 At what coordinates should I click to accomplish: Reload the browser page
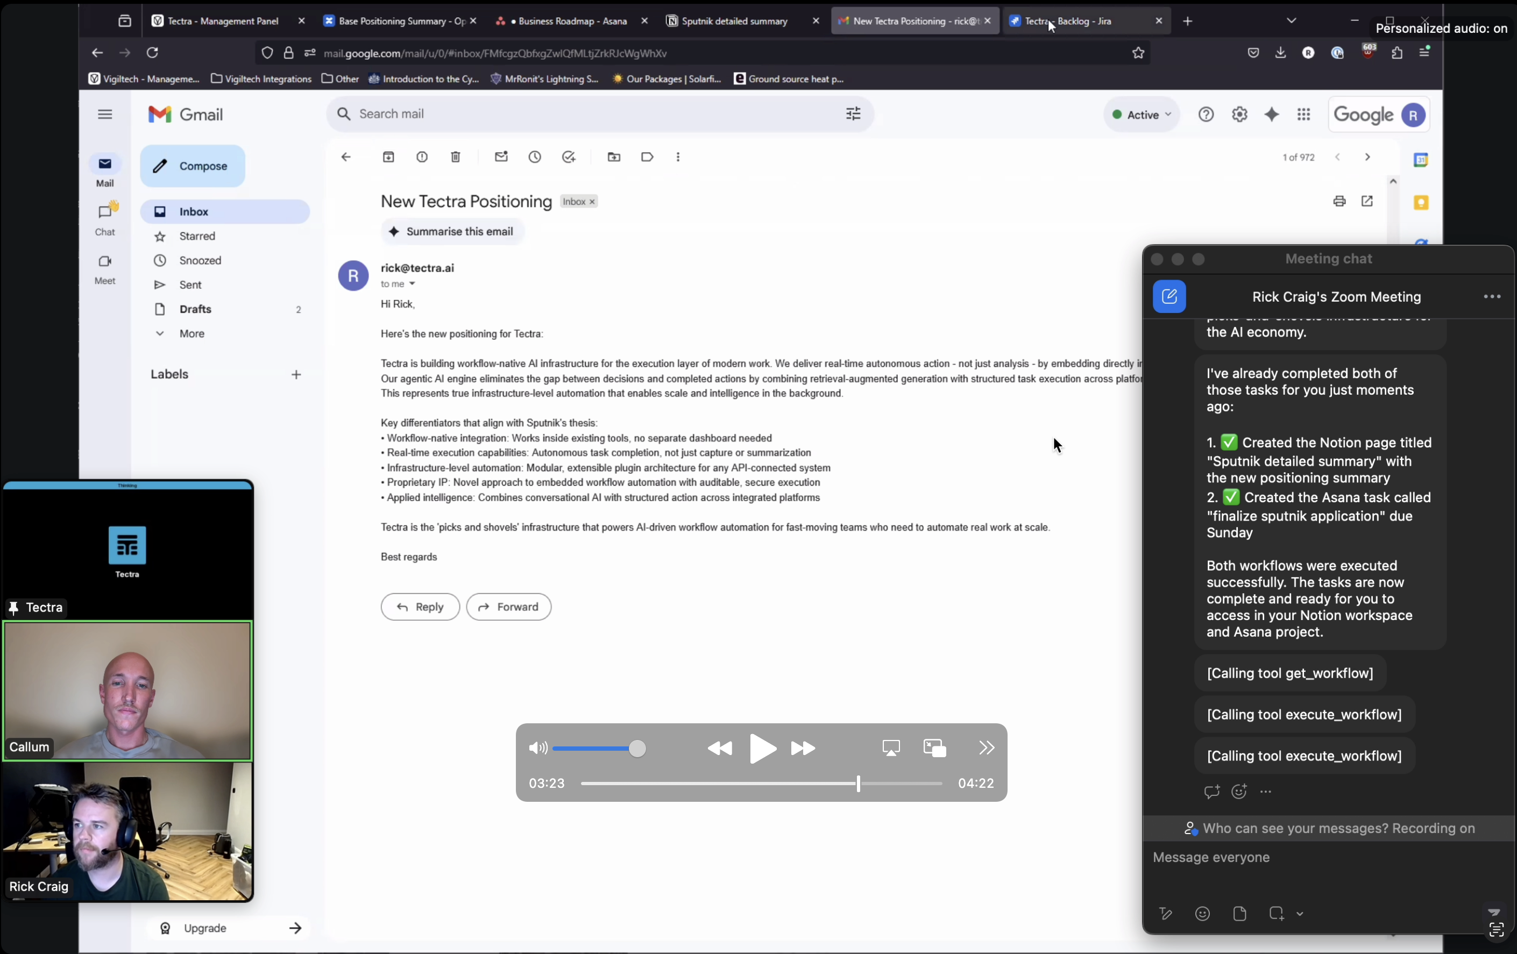click(152, 53)
